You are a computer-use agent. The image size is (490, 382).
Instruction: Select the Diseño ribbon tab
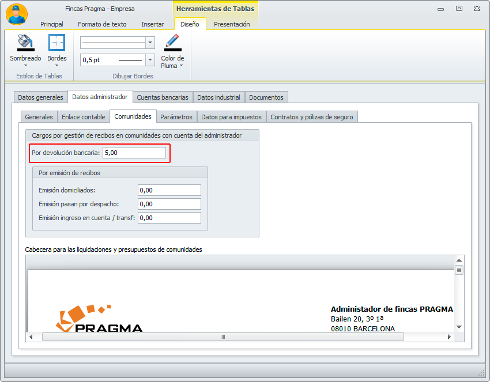[190, 24]
